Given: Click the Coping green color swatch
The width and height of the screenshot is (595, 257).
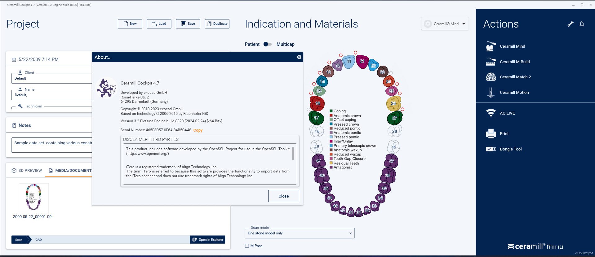Looking at the screenshot, I should pos(331,111).
